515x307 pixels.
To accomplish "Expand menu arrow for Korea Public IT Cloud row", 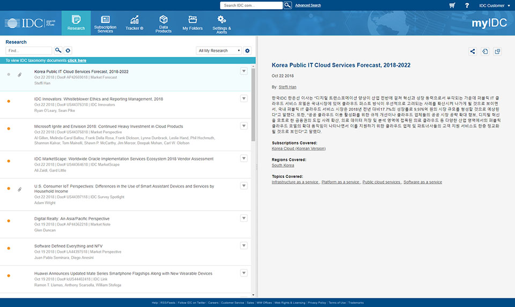I will (x=244, y=71).
